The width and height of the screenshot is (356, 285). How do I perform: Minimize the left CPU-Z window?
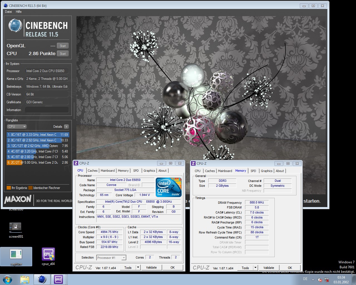tap(161, 163)
